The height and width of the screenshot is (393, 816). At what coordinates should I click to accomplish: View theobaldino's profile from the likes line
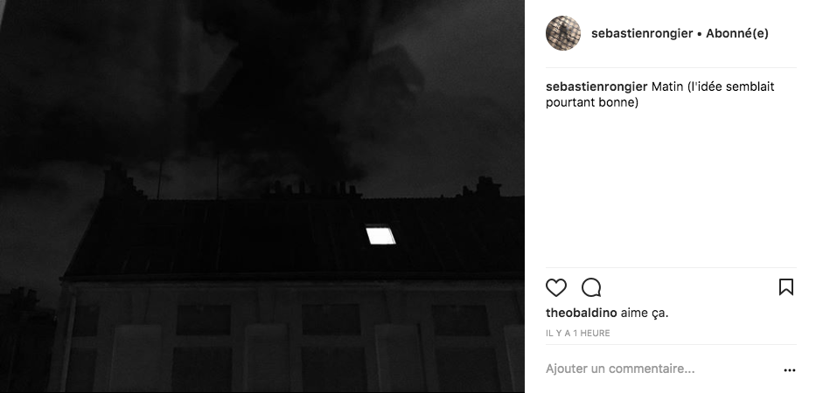click(x=582, y=313)
